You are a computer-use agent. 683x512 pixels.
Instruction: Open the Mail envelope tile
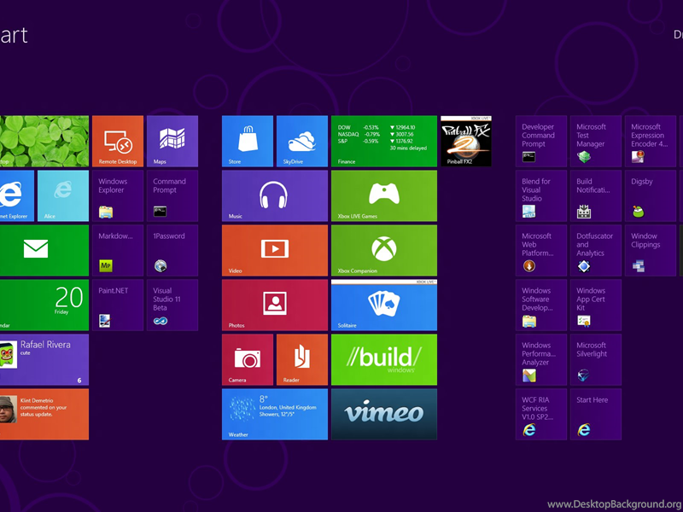pyautogui.click(x=44, y=250)
